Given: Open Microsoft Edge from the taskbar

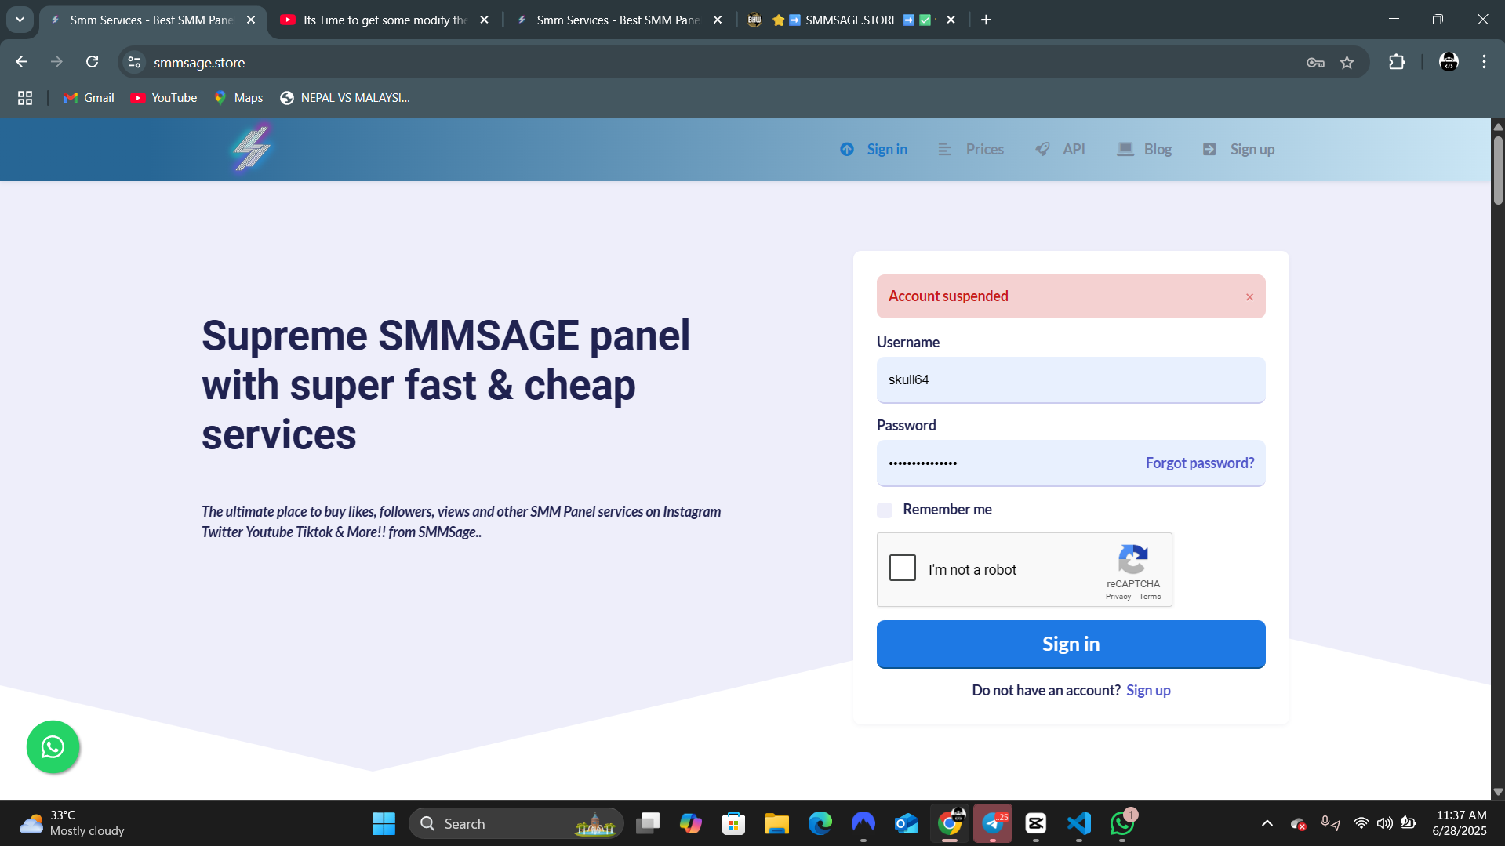Looking at the screenshot, I should (820, 823).
